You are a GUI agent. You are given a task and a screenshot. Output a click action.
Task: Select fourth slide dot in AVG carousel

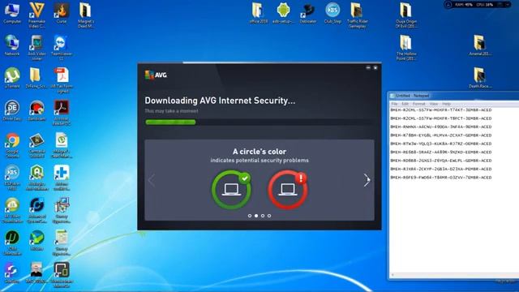269,216
